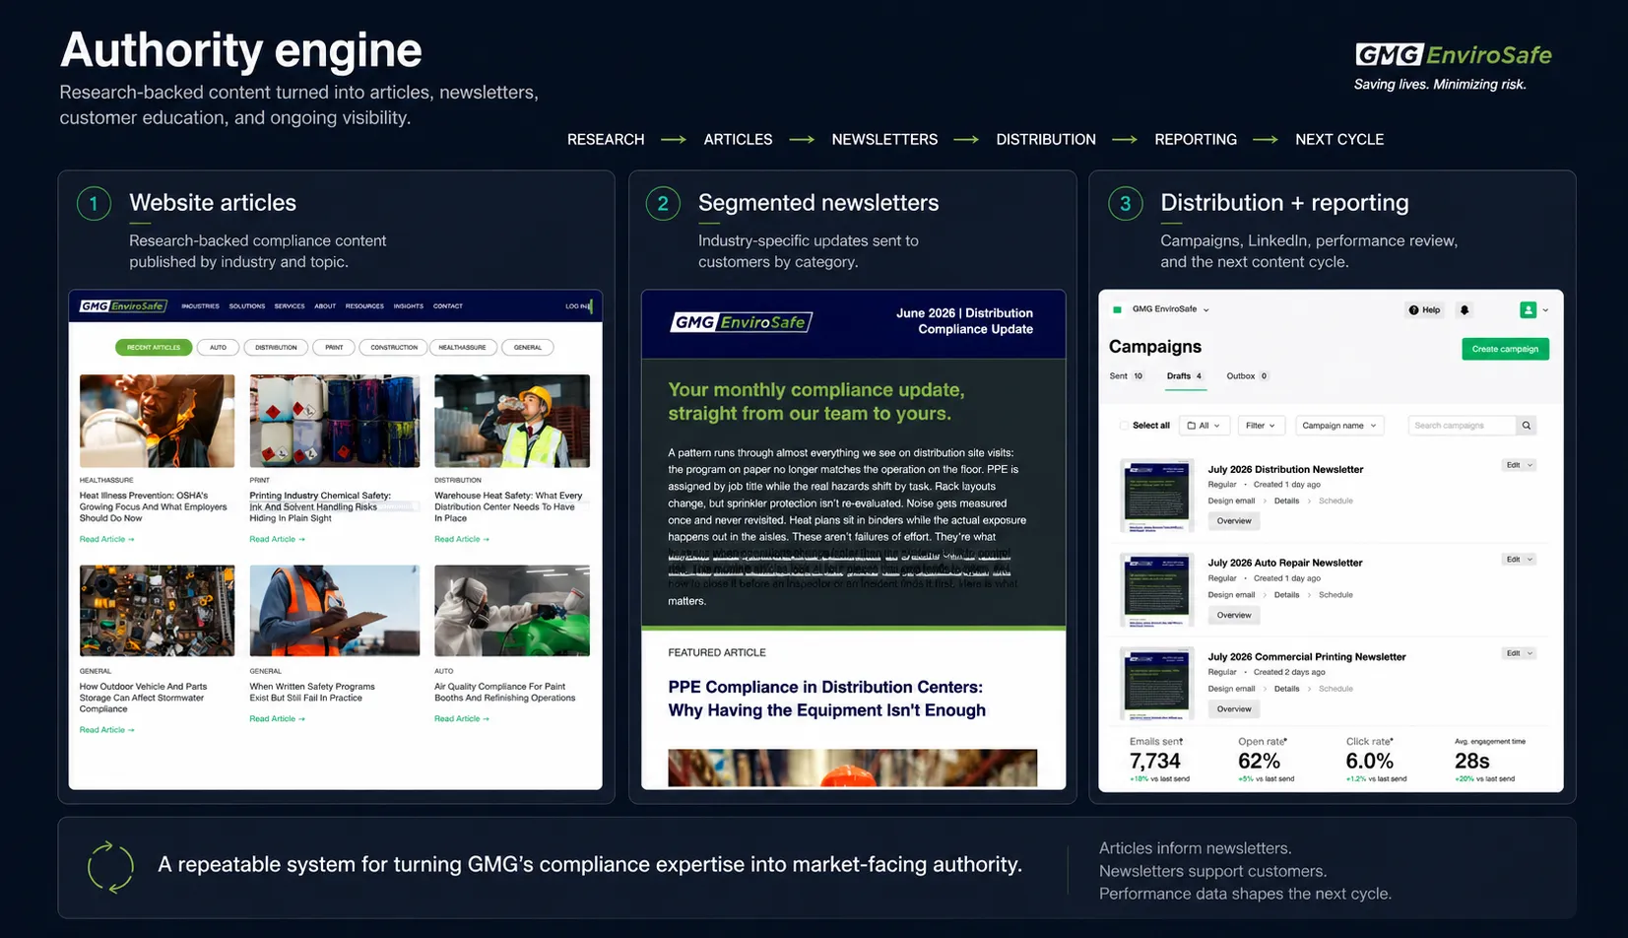Screen dimensions: 1628x938
Task: Switch to the Outbox tab
Action: pyautogui.click(x=1248, y=376)
